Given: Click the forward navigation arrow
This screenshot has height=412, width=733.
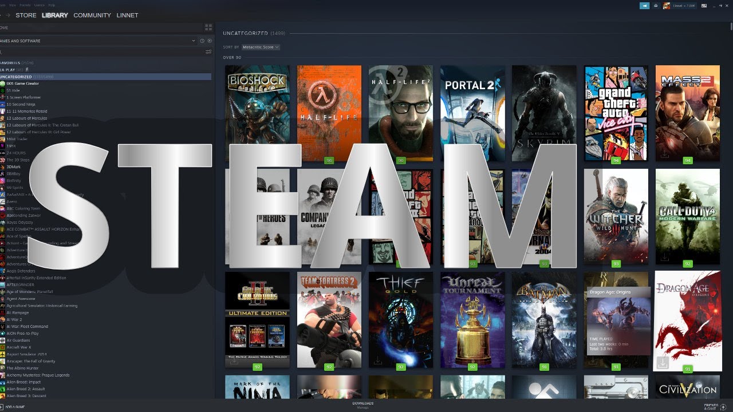Looking at the screenshot, I should coord(7,15).
